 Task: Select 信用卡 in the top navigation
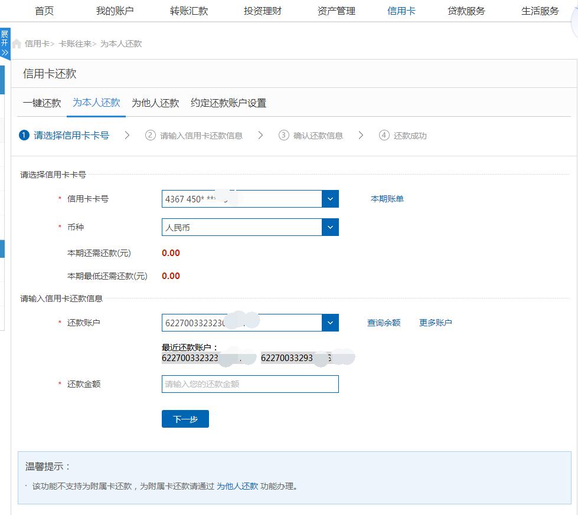[x=401, y=10]
